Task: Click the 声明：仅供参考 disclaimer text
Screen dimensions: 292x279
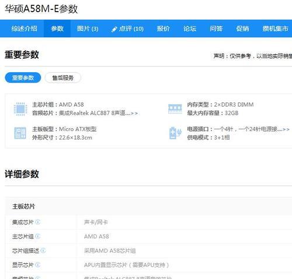Action: click(252, 56)
